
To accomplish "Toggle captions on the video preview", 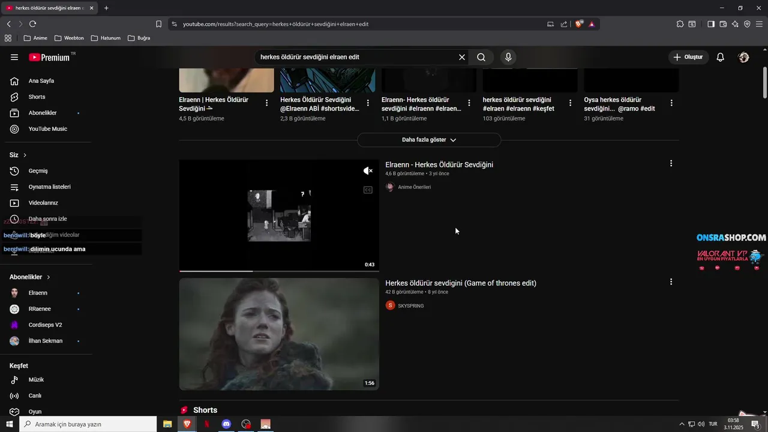I will click(368, 190).
